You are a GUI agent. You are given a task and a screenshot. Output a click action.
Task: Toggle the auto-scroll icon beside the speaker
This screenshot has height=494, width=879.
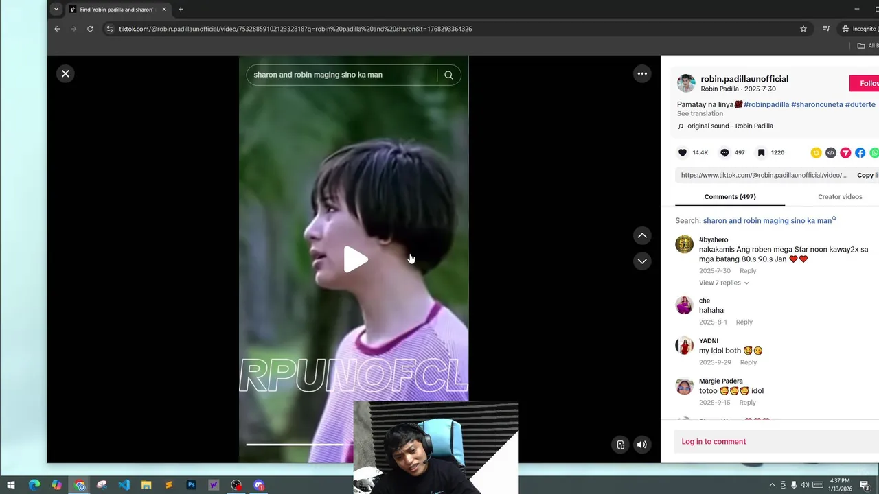620,445
